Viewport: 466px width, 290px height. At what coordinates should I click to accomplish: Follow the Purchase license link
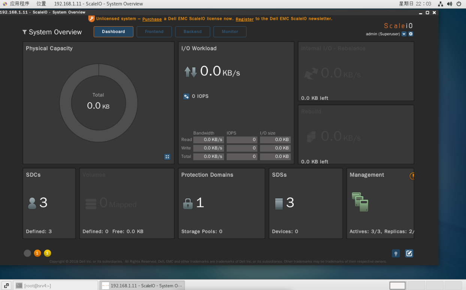pyautogui.click(x=152, y=19)
